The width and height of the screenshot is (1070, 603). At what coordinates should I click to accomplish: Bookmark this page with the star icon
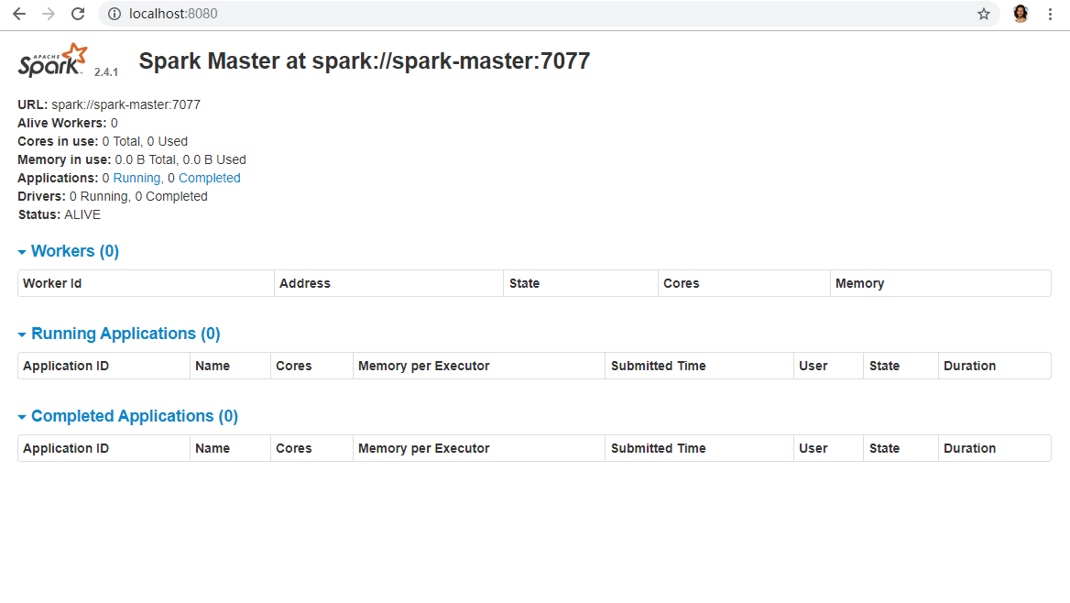click(984, 14)
